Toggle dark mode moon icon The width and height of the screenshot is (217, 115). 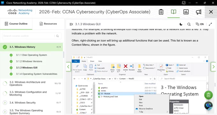coord(181,24)
